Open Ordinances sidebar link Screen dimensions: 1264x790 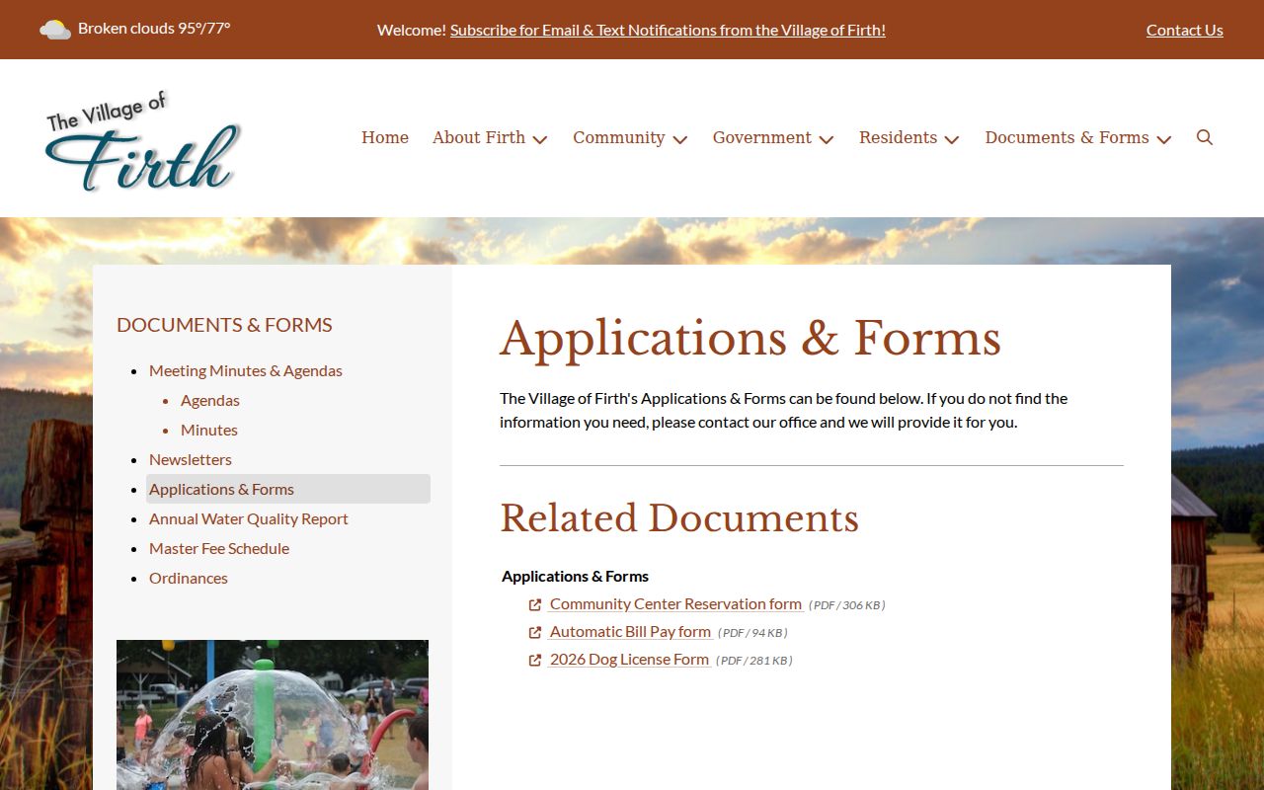[x=189, y=578]
